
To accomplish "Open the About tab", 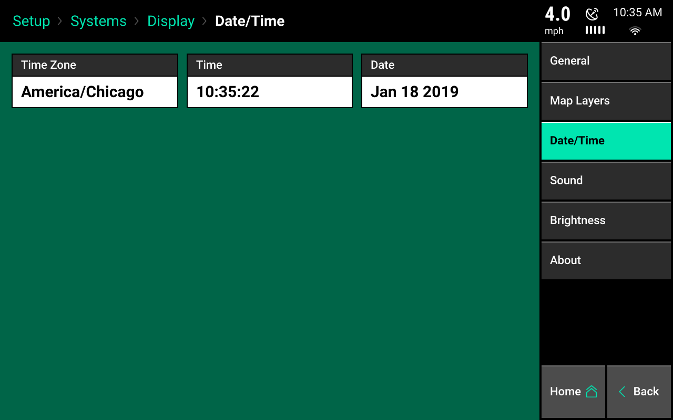I will click(x=606, y=260).
